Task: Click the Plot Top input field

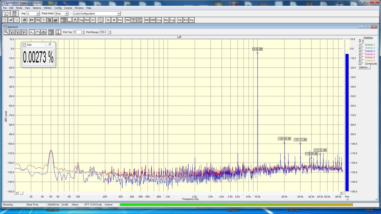Action: pyautogui.click(x=77, y=32)
